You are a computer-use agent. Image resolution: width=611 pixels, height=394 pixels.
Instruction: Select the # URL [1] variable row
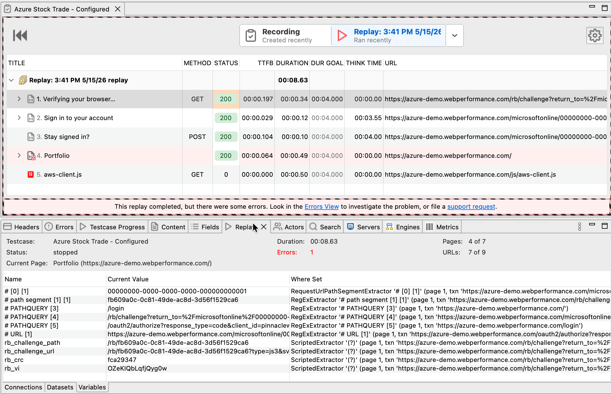point(307,334)
